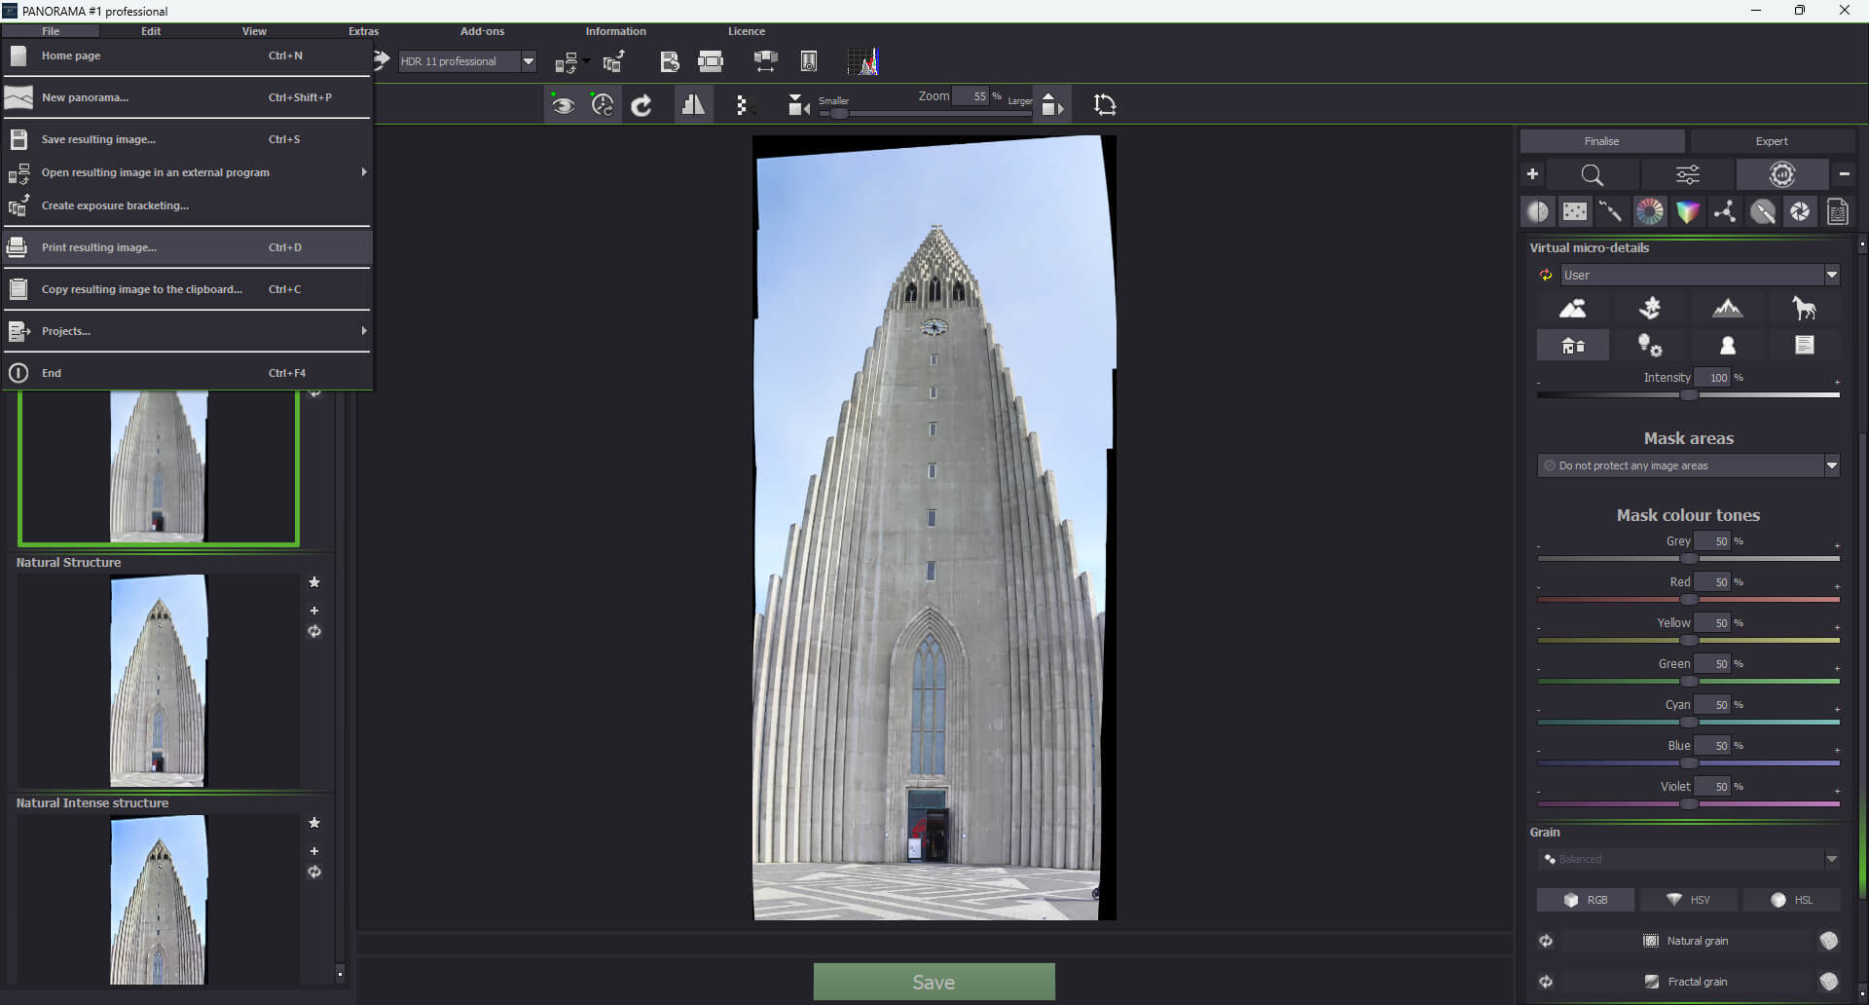
Task: Open the HDR 11 professional dropdown
Action: tap(528, 61)
